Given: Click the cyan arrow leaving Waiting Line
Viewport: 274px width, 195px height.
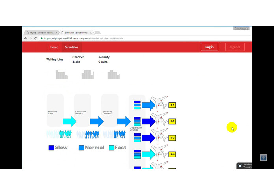Looking at the screenshot, I should click(69, 121).
